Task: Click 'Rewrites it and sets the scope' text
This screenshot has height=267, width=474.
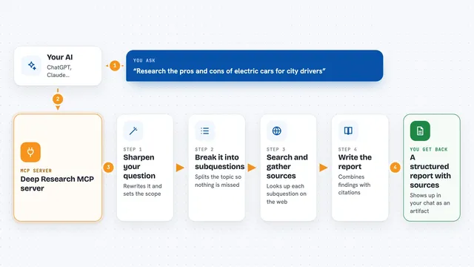Action: tap(142, 190)
